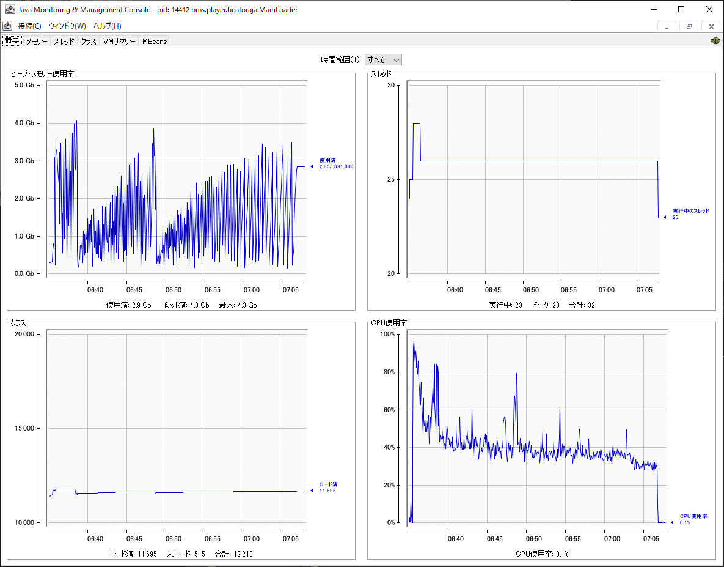Select the 概要 overview tab
Viewport: 724px width, 567px height.
(x=12, y=40)
